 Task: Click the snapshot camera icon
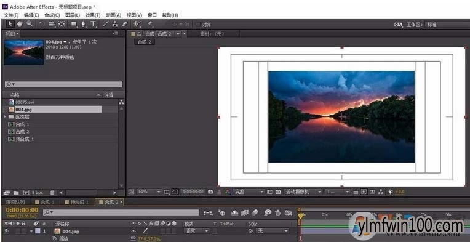pos(211,192)
